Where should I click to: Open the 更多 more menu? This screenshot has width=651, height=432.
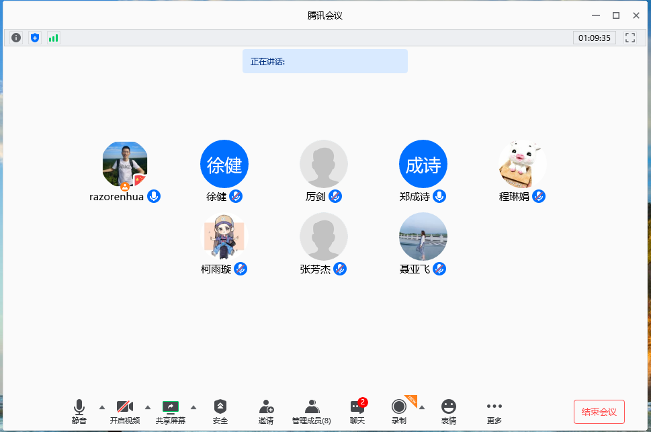point(494,411)
